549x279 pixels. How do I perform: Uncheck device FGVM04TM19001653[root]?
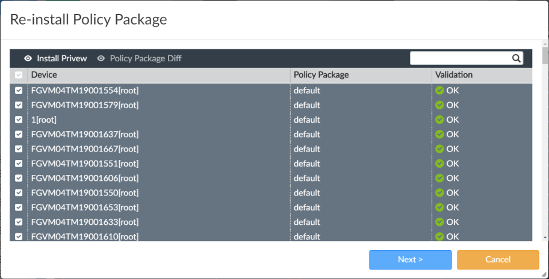pos(19,207)
